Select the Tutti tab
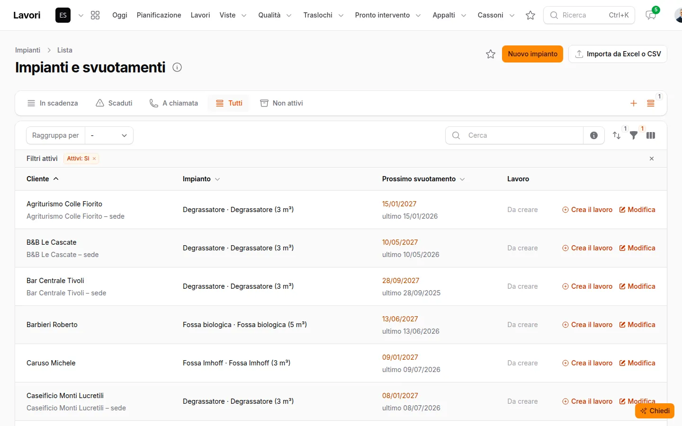Image resolution: width=682 pixels, height=426 pixels. [x=229, y=103]
